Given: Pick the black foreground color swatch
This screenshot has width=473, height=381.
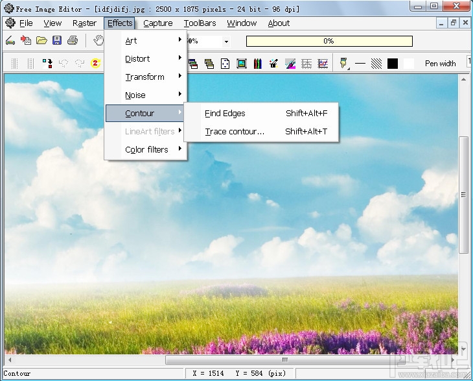Looking at the screenshot, I should click(393, 64).
